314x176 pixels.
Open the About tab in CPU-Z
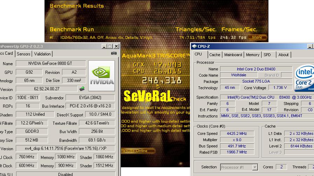[284, 55]
